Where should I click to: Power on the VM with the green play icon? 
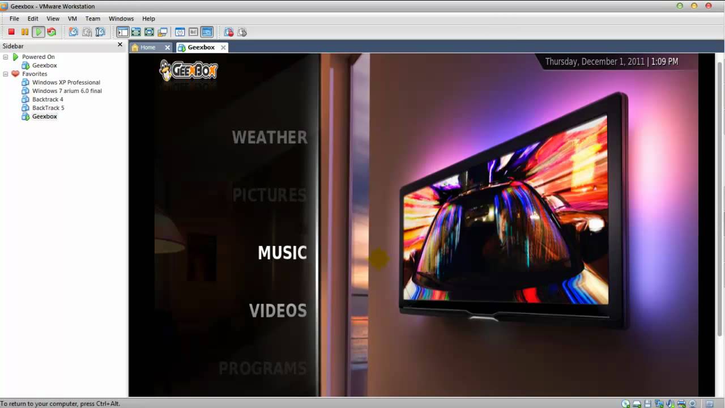[39, 32]
